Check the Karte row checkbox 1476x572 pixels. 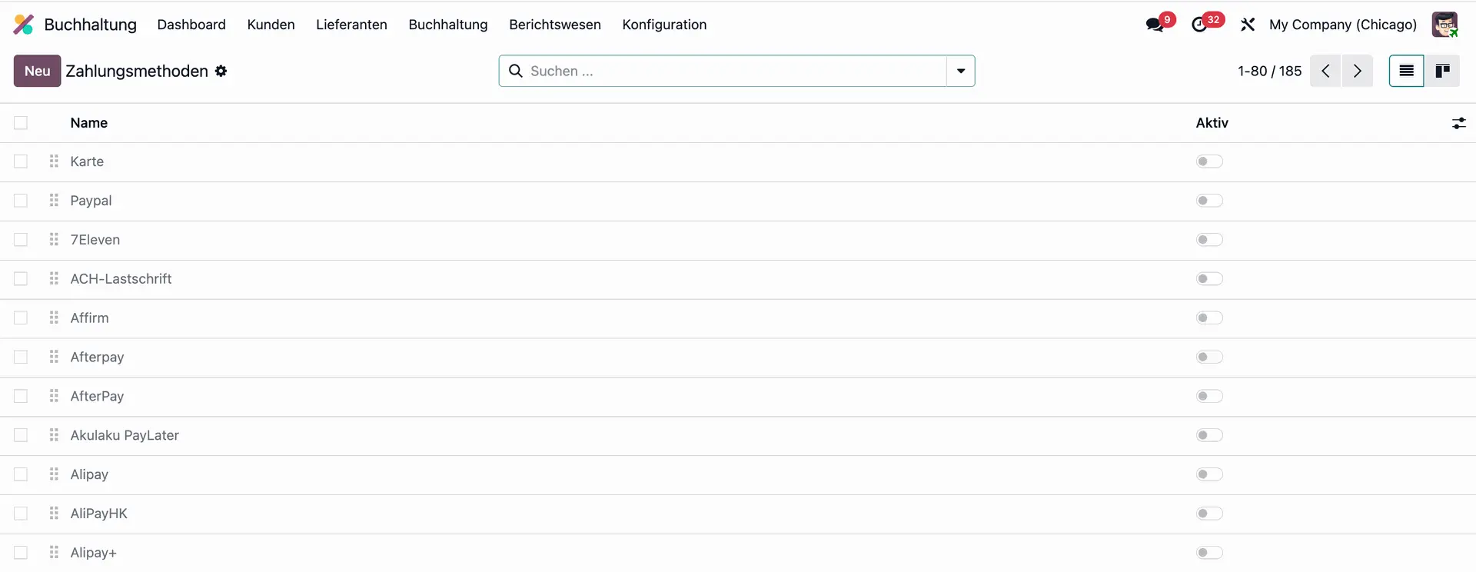(x=21, y=161)
